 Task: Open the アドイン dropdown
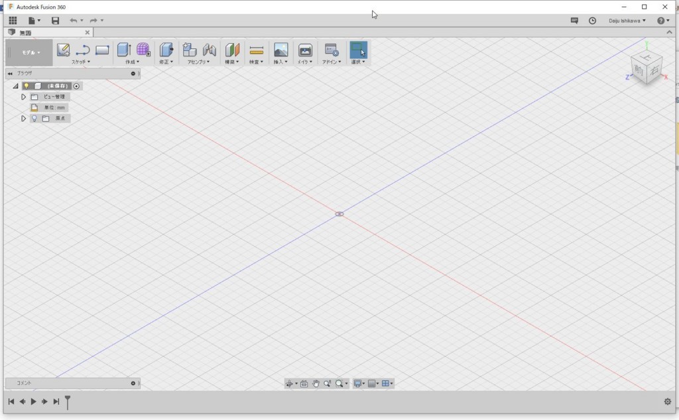click(332, 62)
